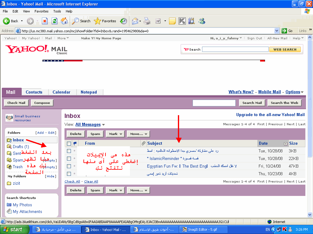
Task: Open the Messenger people toolbar icon
Action: [202, 21]
